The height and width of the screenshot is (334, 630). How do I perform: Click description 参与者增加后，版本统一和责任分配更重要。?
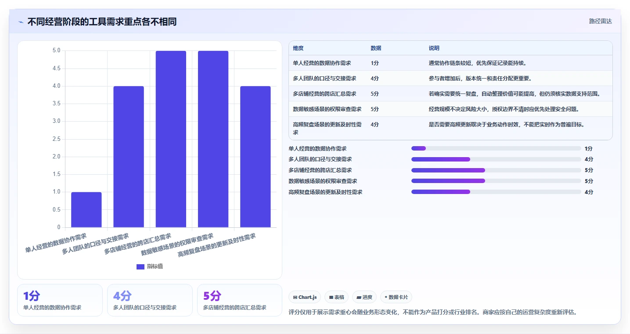480,79
